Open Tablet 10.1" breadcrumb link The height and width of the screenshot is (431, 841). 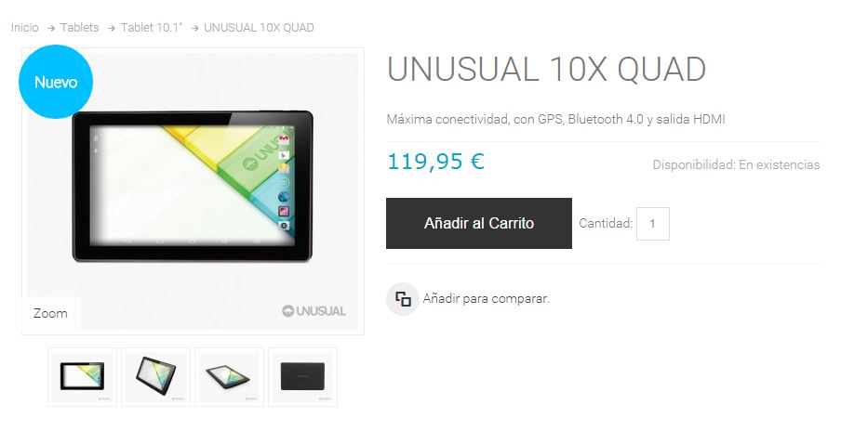tap(152, 28)
